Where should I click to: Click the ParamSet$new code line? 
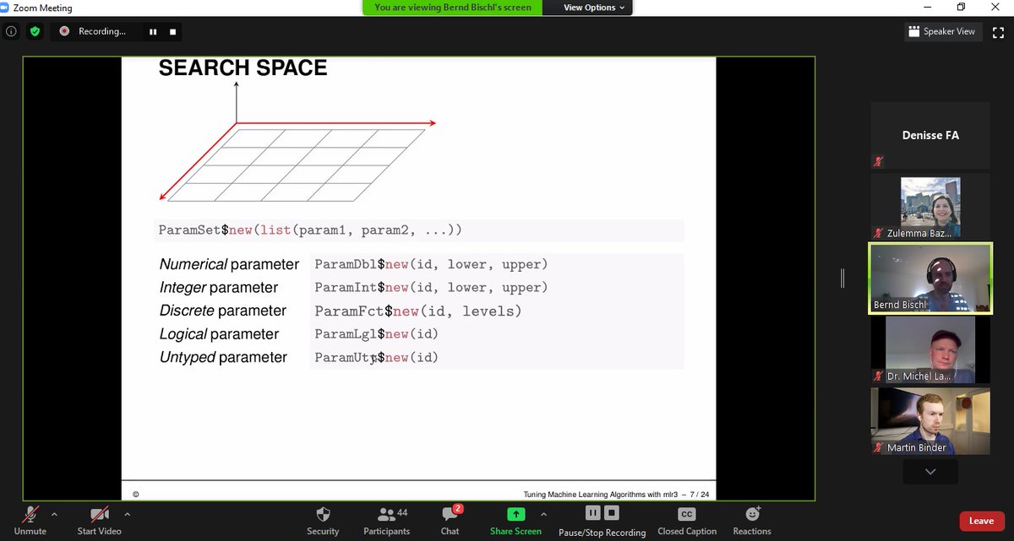[x=310, y=230]
